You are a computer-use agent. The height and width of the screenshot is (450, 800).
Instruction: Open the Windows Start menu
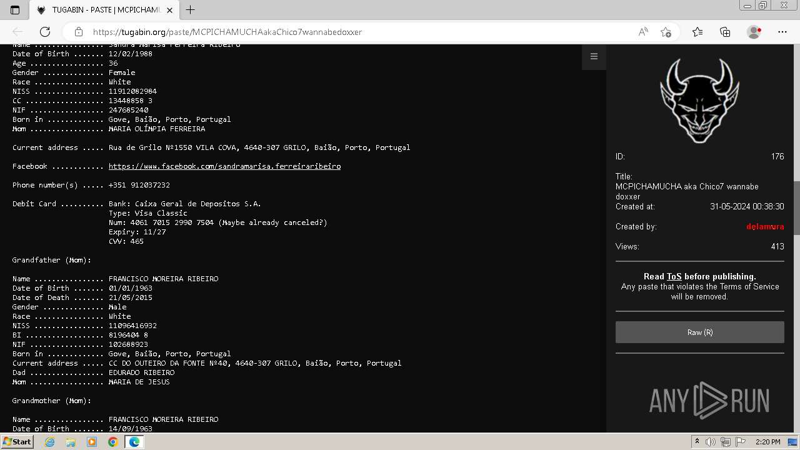[17, 442]
